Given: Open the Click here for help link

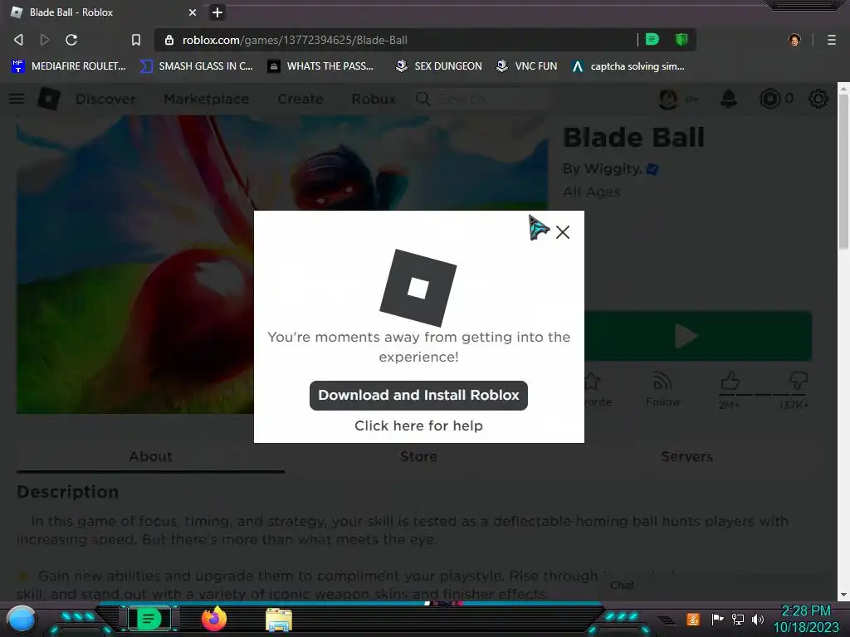Looking at the screenshot, I should click(x=418, y=425).
